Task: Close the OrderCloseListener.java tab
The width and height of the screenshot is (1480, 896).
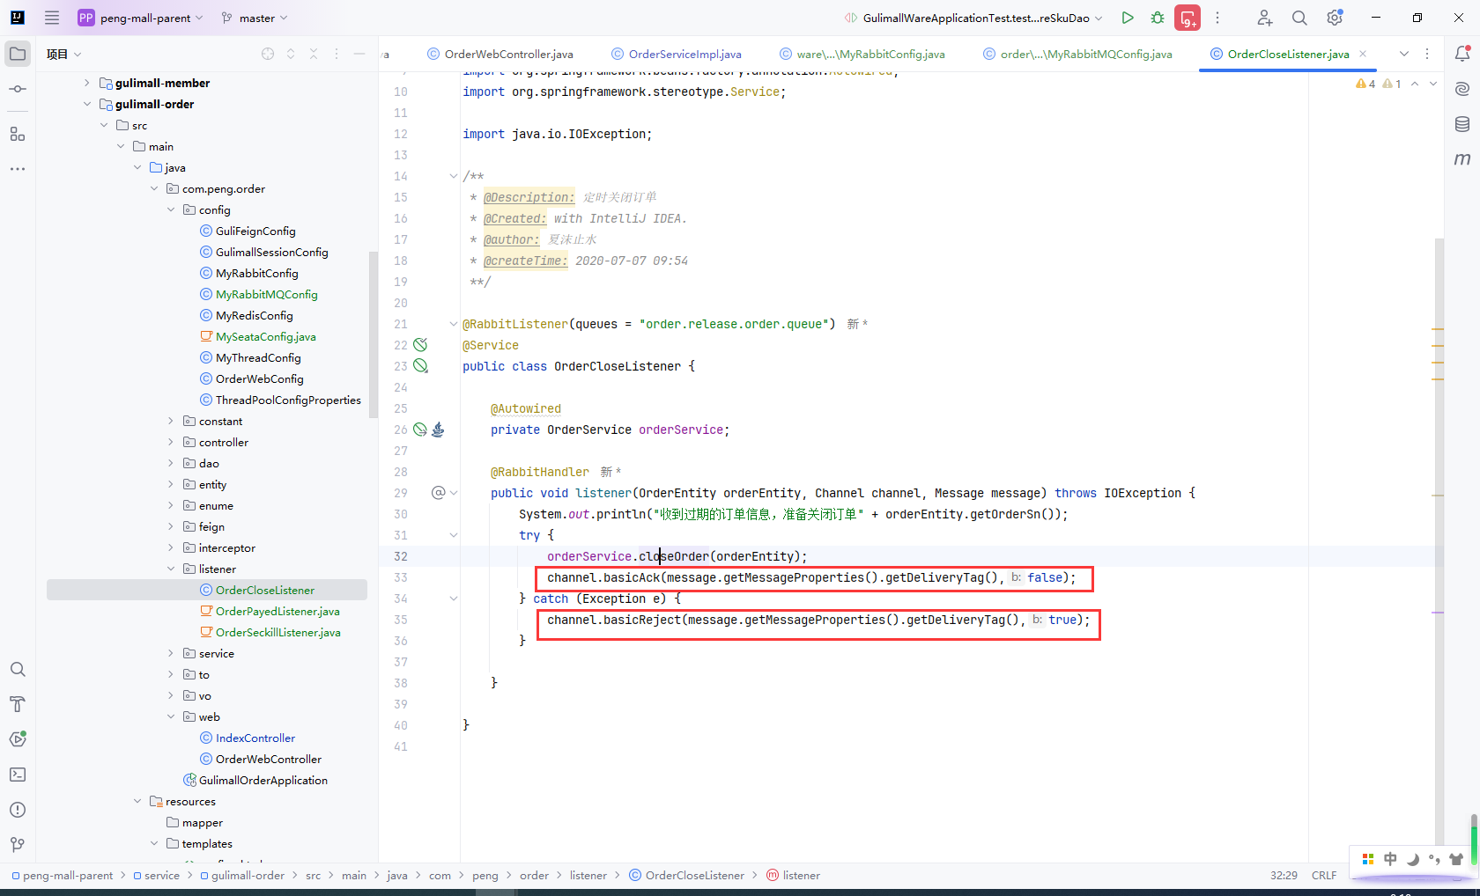Action: click(x=1363, y=54)
